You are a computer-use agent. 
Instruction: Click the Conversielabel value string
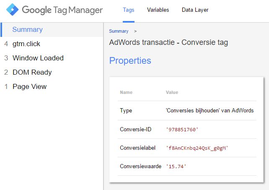click(198, 148)
